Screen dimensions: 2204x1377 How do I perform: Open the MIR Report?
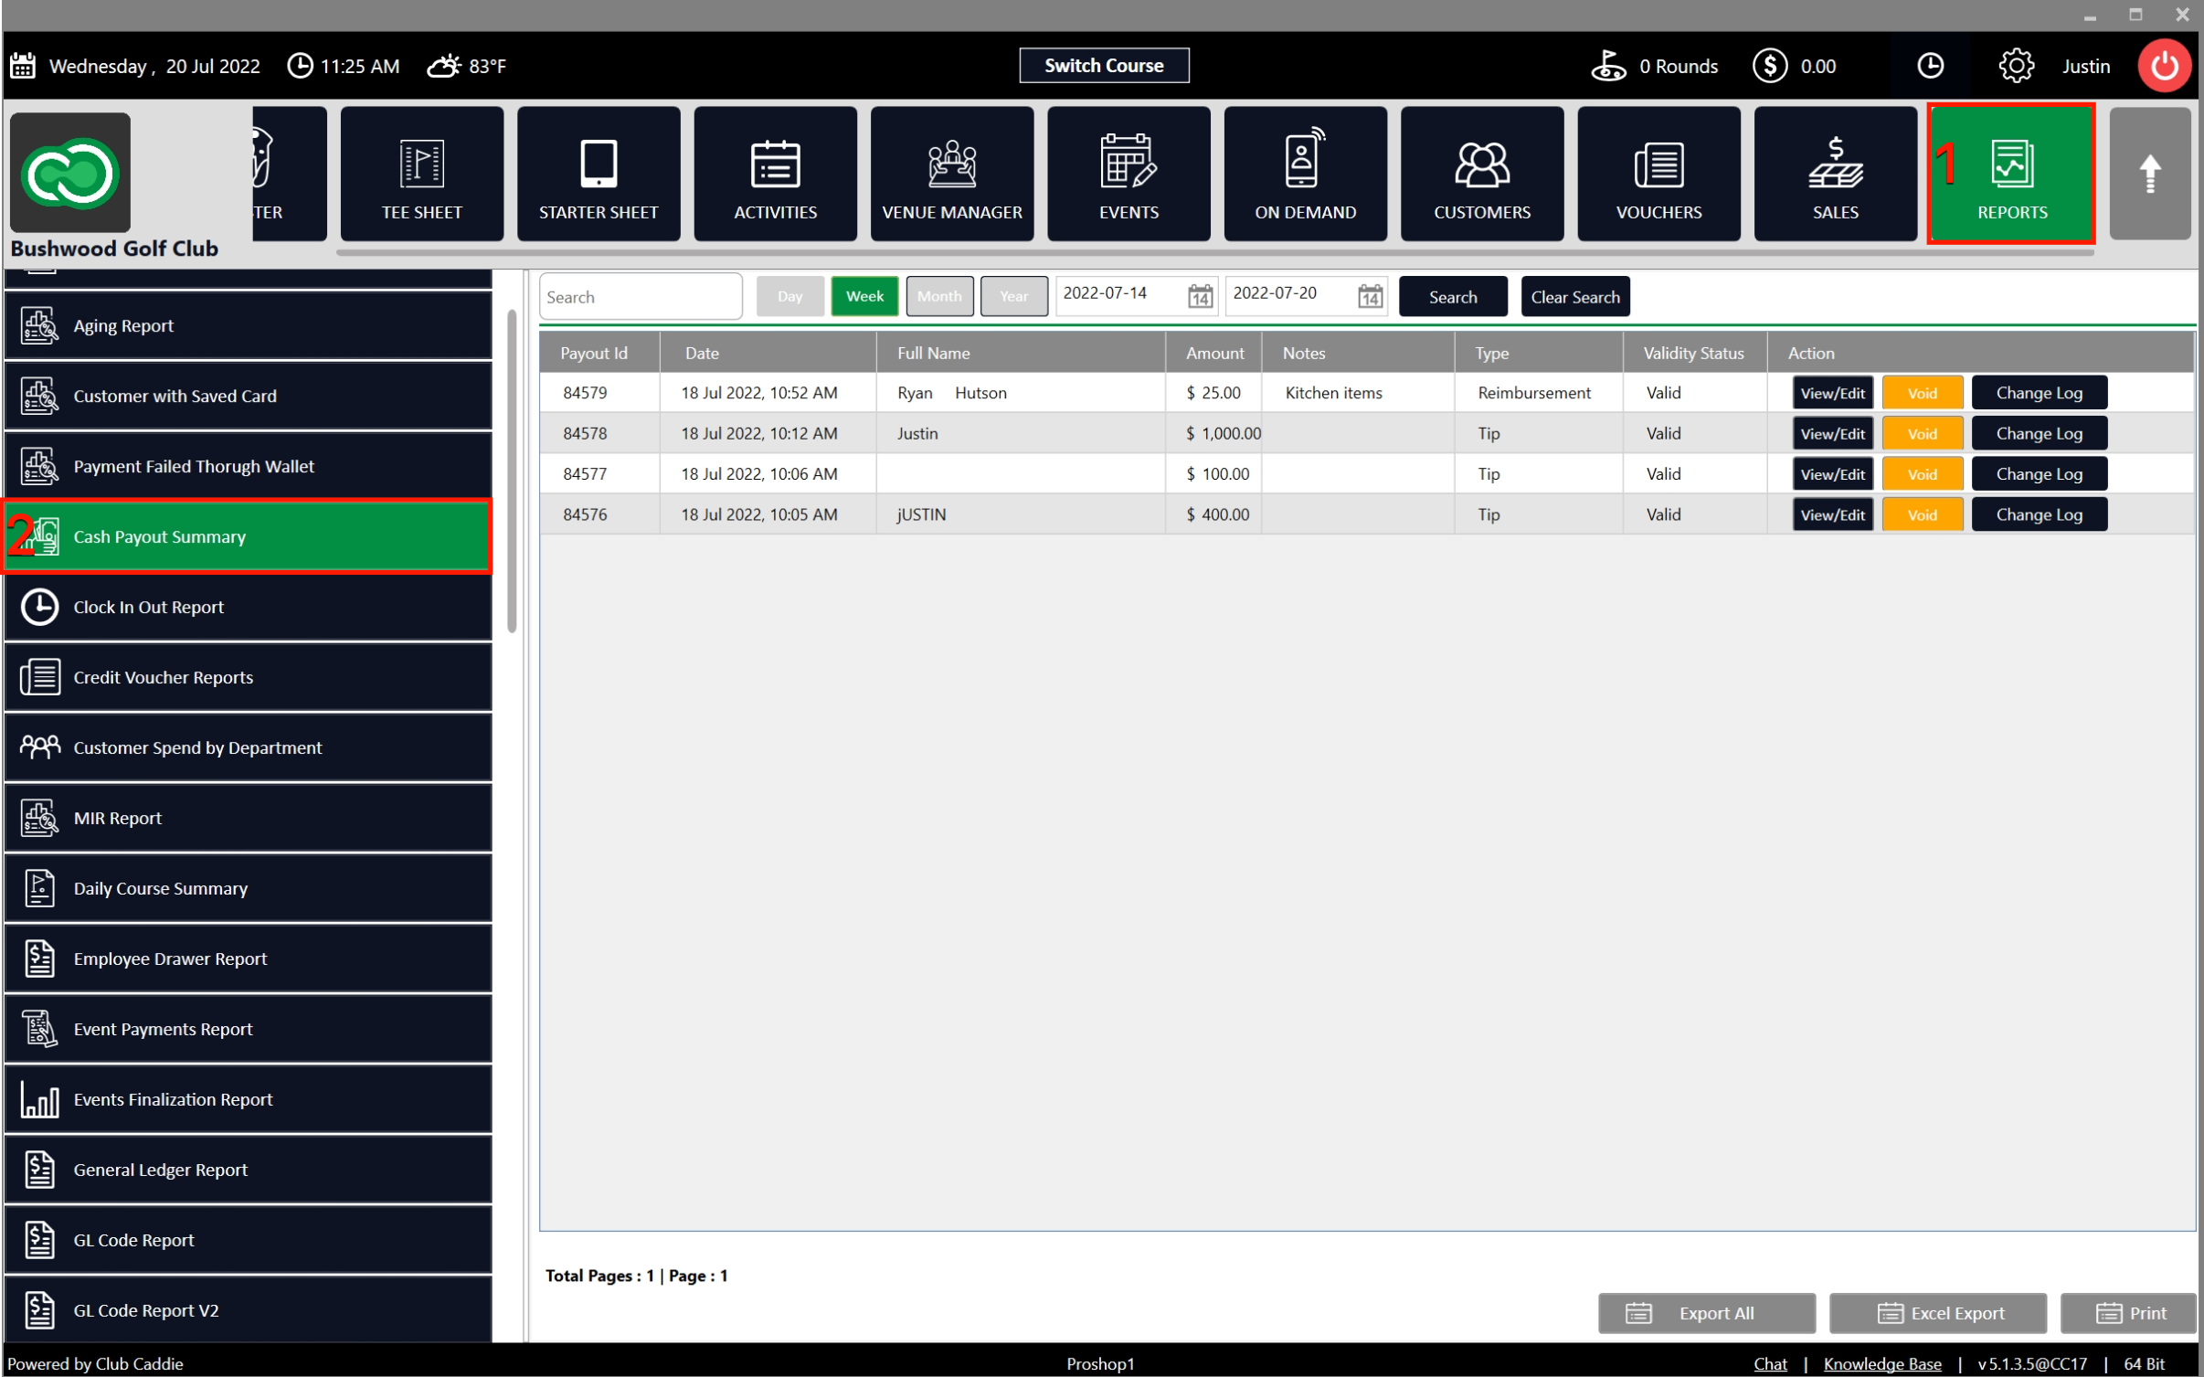tap(249, 818)
